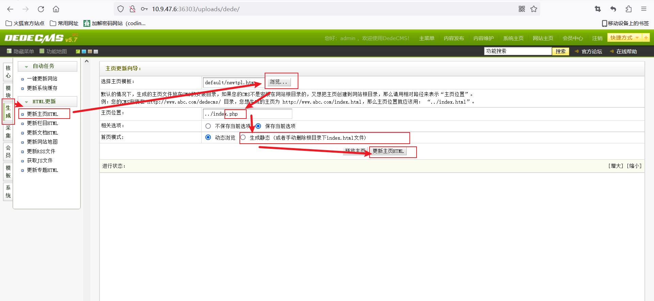Screen dimensions: 654x301
Task: Open the 官方论坛 link
Action: pyautogui.click(x=592, y=52)
